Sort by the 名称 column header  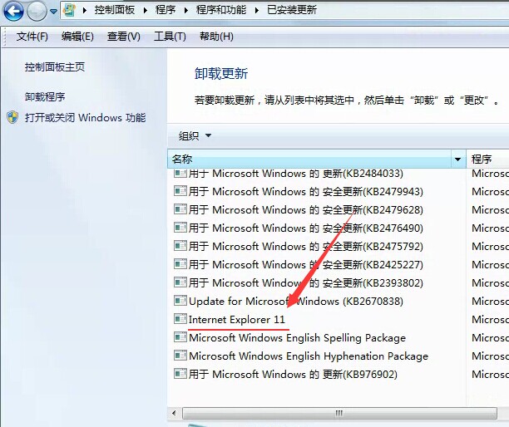309,159
